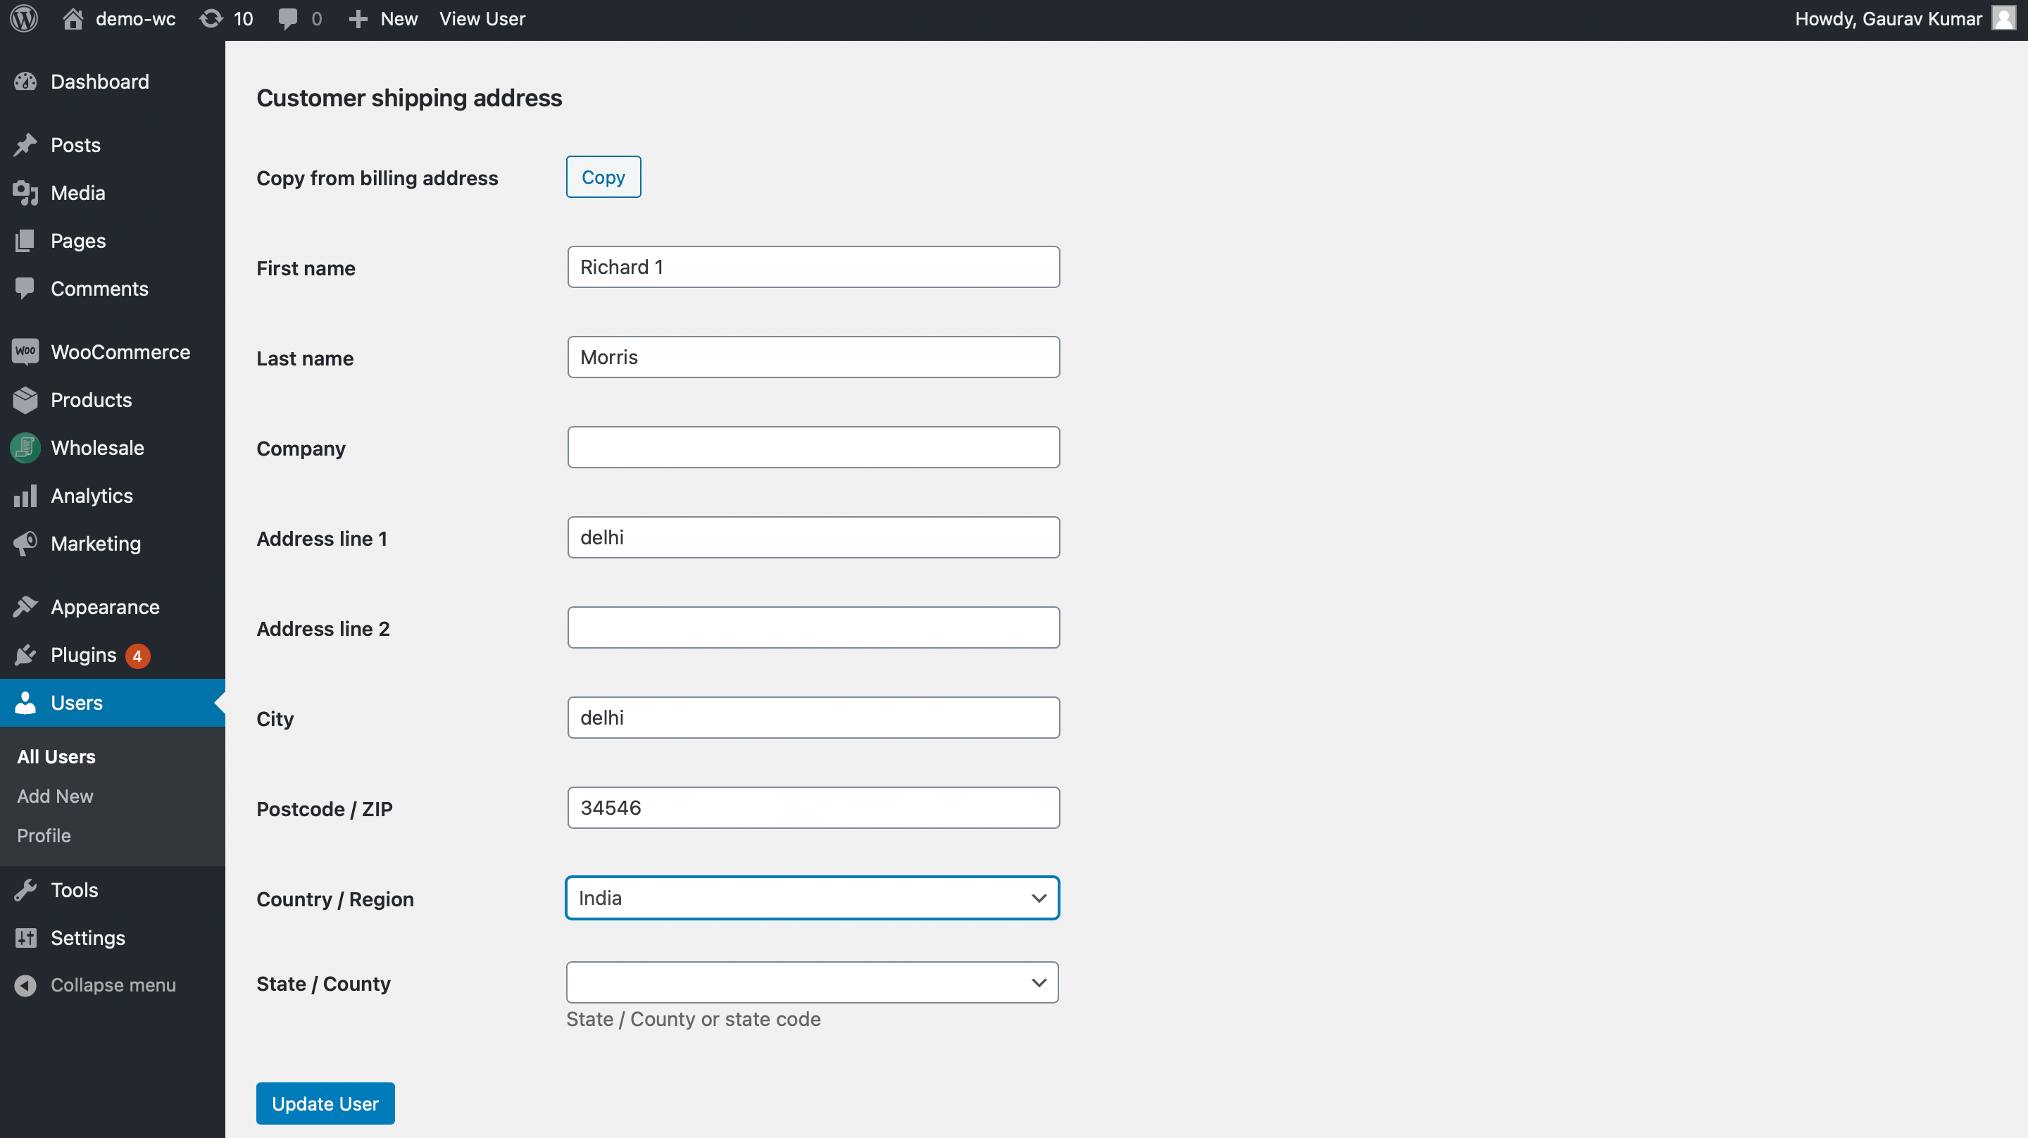Click the user avatar next to Howdy
Viewport: 2028px width, 1138px height.
pos(2003,19)
